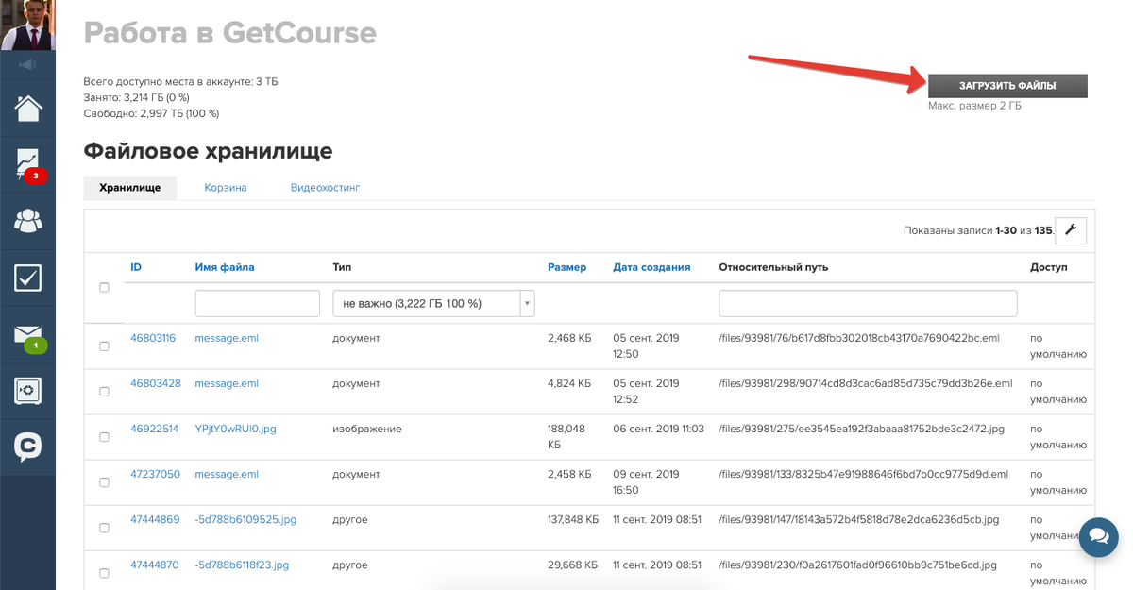The image size is (1133, 590).
Task: Open message.eml sized 2,458 КБ
Action: pos(227,474)
